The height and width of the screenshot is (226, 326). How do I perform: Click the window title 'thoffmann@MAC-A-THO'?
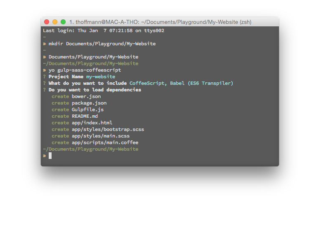[x=107, y=22]
